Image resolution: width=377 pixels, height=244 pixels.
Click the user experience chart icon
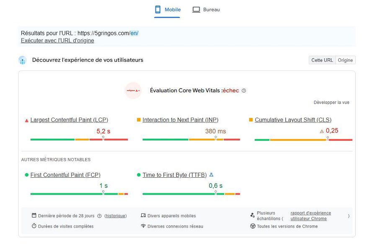[23, 60]
